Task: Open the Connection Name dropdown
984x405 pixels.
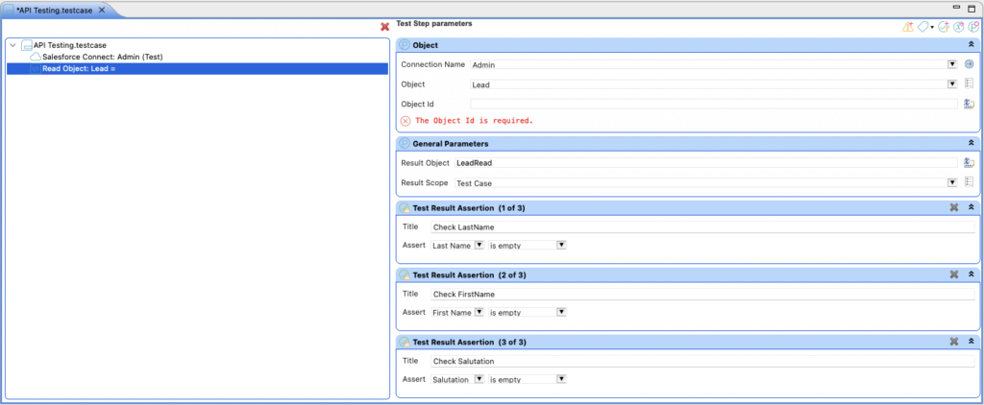Action: pos(952,64)
